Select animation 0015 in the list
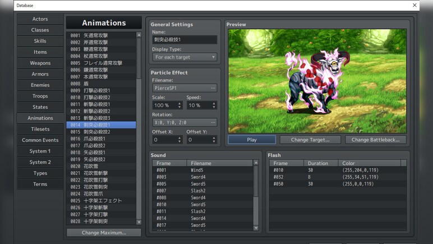Viewport: 433px width, 244px height. pyautogui.click(x=101, y=132)
